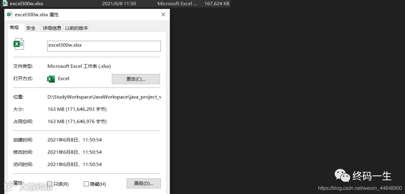405x194 pixels.
Task: Click the 占用空间 label
Action: point(23,121)
